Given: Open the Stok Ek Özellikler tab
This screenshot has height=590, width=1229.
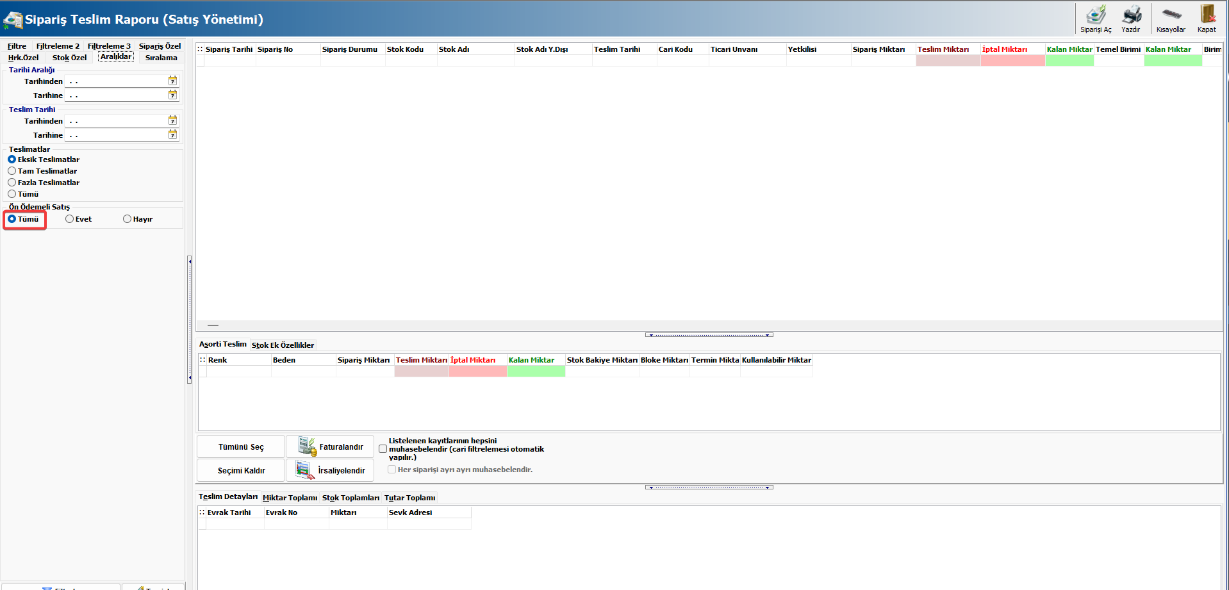Looking at the screenshot, I should pyautogui.click(x=283, y=345).
